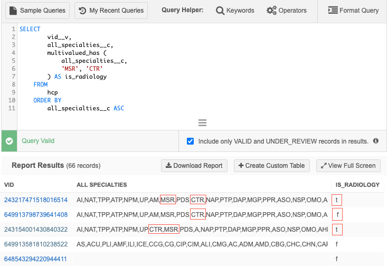Toggle Include only VALID and UNDER_REVIEW checkbox
This screenshot has height=266, width=388.
click(x=191, y=141)
